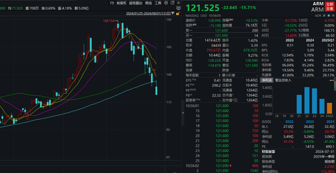Select the 画线 drawing tool

coord(148,3)
